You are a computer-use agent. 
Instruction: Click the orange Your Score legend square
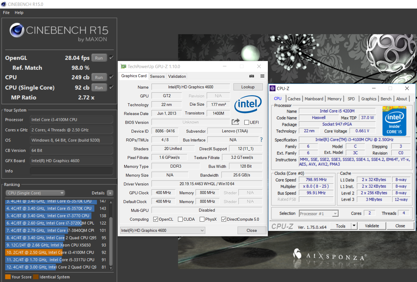click(x=8, y=277)
